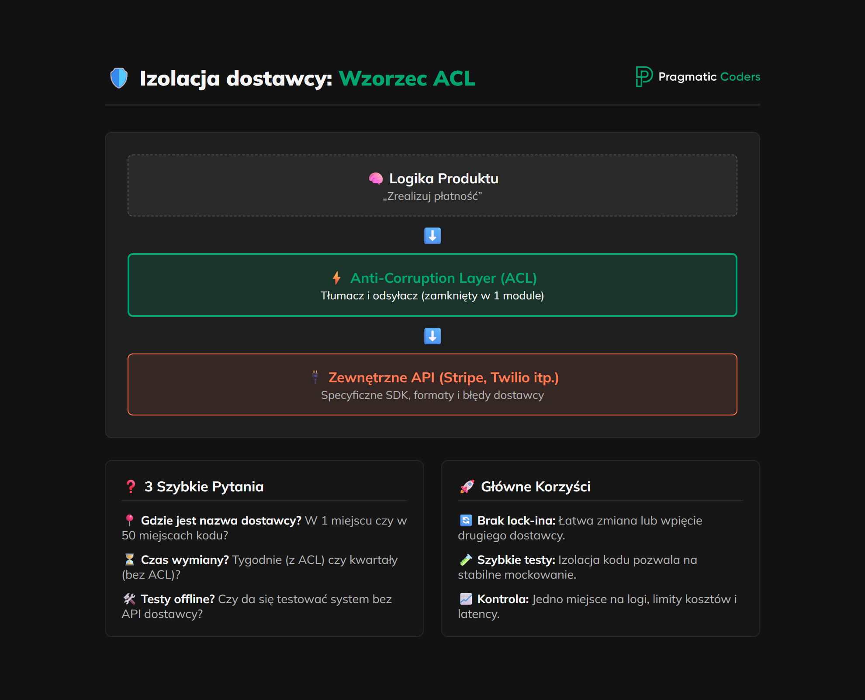Viewport: 865px width, 700px height.
Task: Click 'Specyficzne SDK, formaty i błędy dostawcy'
Action: [x=432, y=395]
